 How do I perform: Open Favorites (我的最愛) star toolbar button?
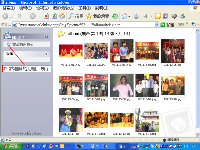coord(97,16)
